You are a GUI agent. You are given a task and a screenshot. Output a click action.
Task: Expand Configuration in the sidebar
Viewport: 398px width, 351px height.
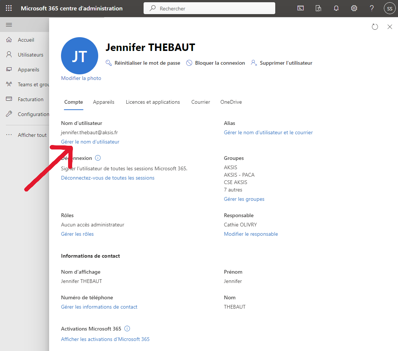point(33,114)
